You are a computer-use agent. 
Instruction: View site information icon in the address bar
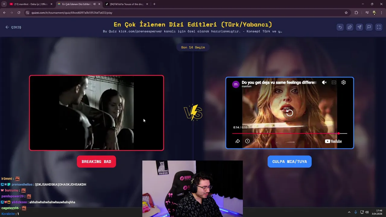[x=27, y=13]
